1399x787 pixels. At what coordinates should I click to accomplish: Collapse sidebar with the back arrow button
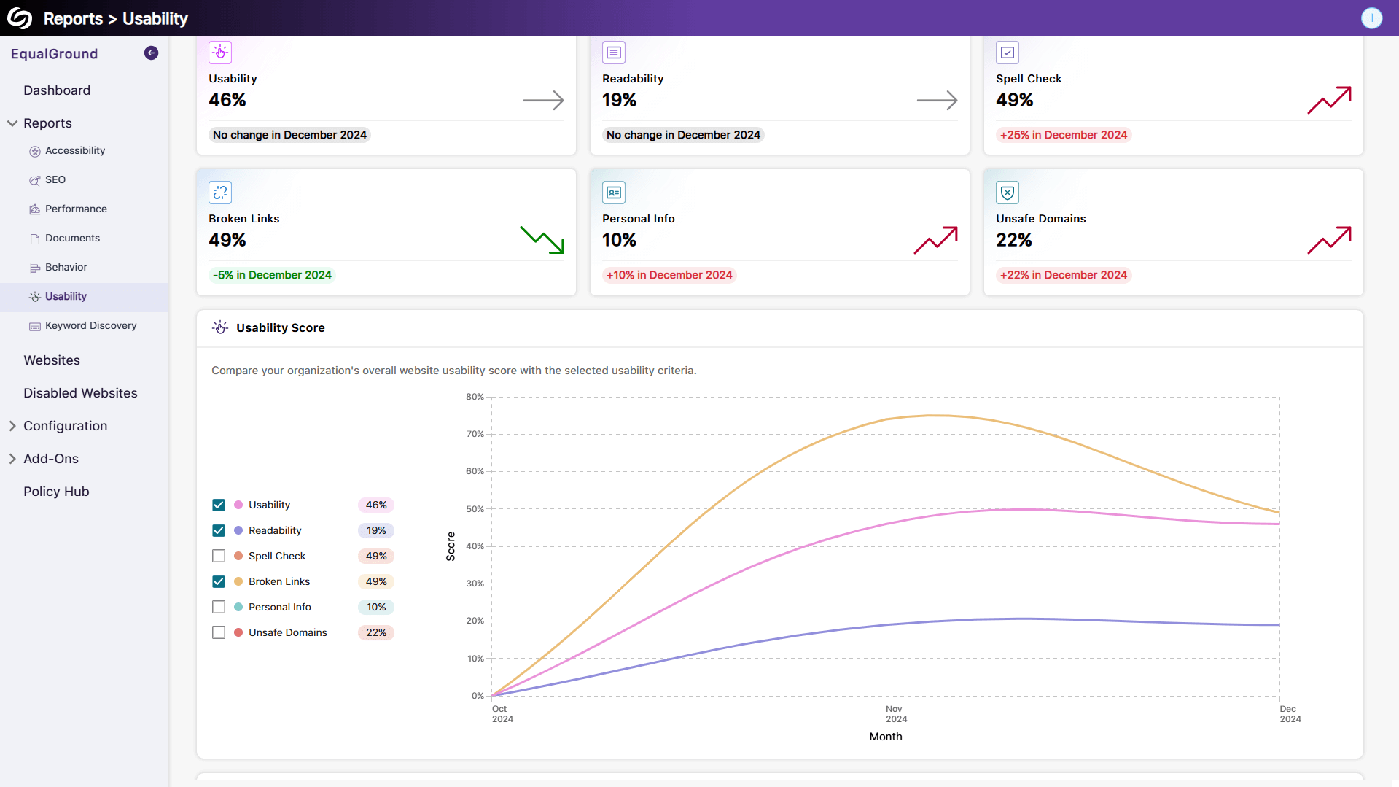click(x=152, y=53)
